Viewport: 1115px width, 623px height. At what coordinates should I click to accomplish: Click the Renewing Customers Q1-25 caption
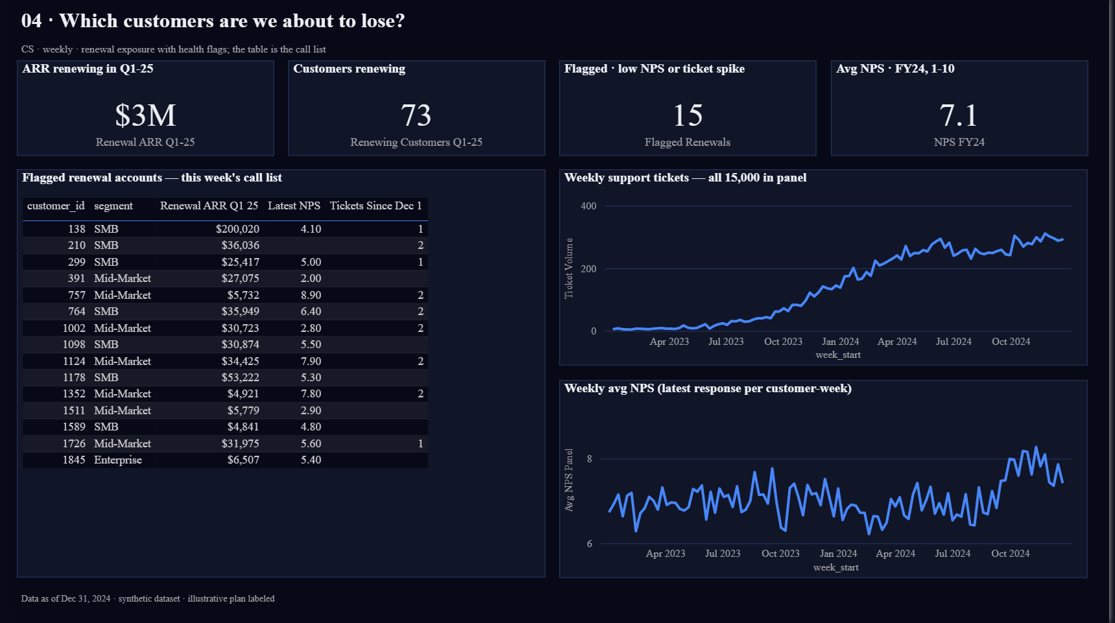point(416,142)
